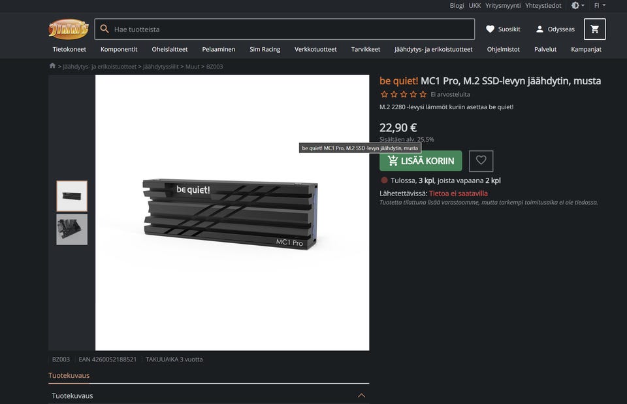Select the second product thumbnail
The height and width of the screenshot is (404, 627).
72,229
